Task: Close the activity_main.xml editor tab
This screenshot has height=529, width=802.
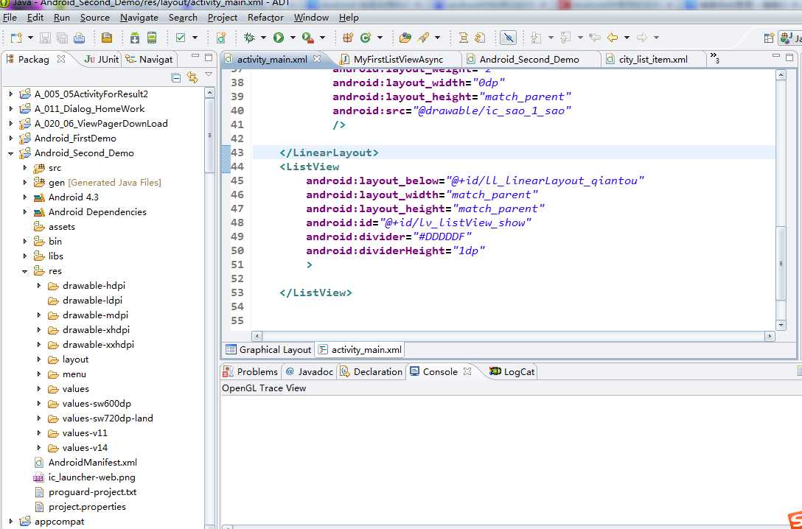Action: point(317,59)
